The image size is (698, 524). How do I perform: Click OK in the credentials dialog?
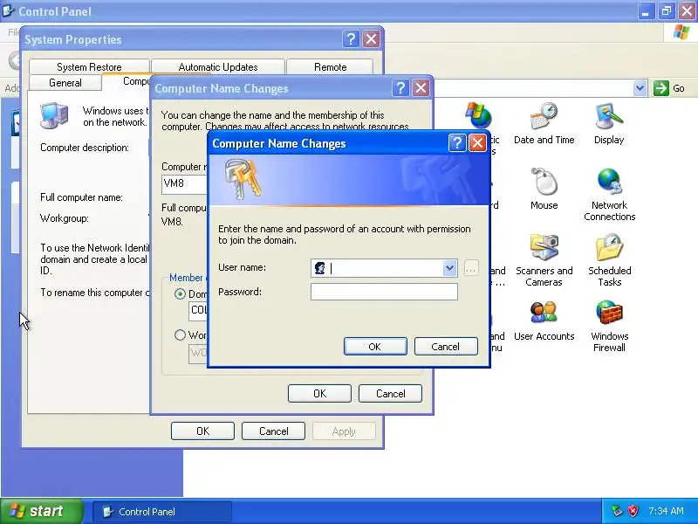point(375,346)
